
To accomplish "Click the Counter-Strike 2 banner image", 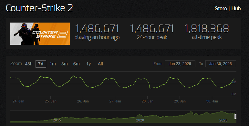I will click(x=40, y=34).
